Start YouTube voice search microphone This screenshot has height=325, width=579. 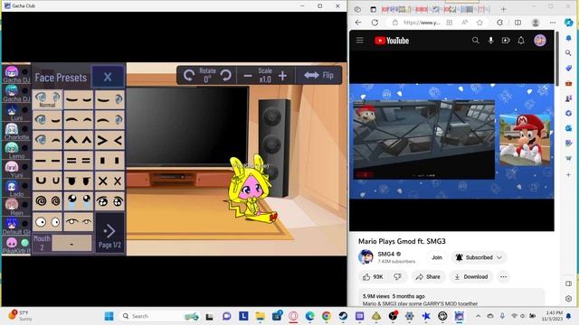490,40
